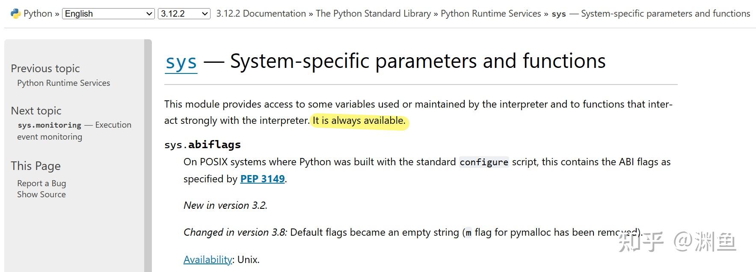Select Python Runtime Services under Previous topic

[63, 83]
